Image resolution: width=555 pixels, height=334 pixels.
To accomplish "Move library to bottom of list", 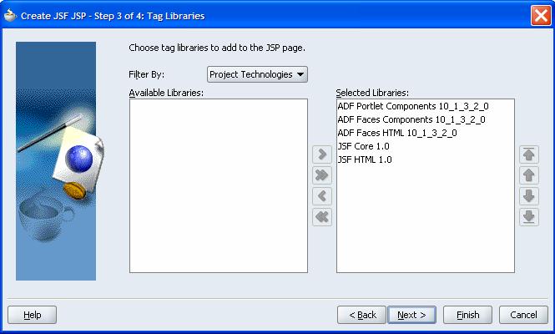I will [x=527, y=217].
